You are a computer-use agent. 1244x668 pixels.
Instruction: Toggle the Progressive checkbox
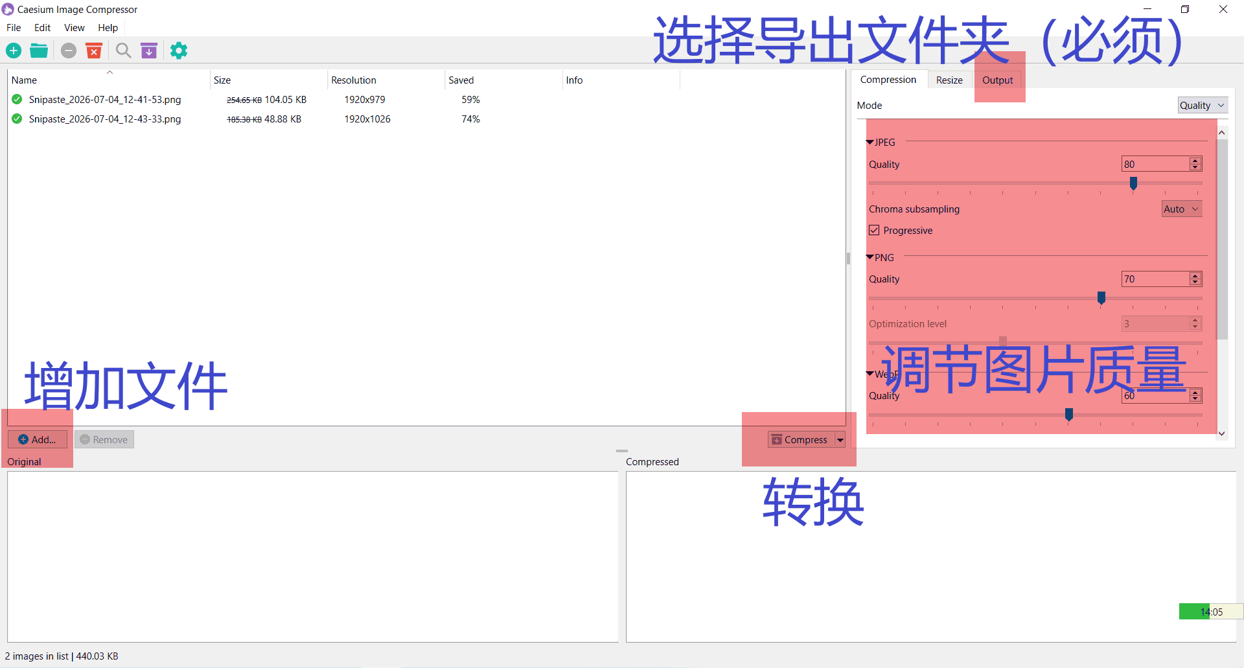874,231
